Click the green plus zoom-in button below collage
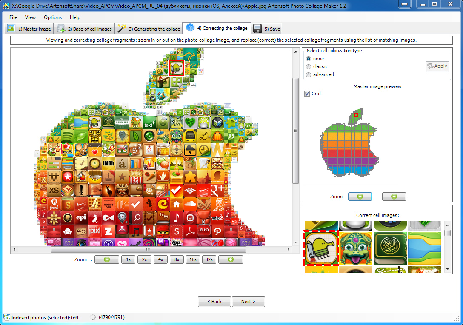The height and width of the screenshot is (325, 463). (230, 259)
